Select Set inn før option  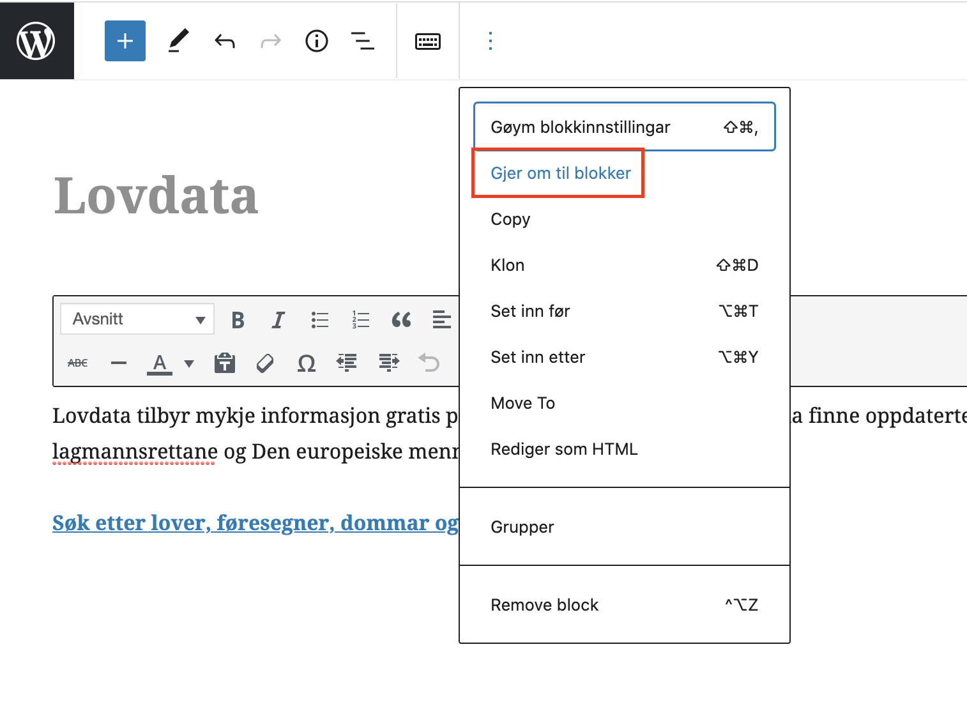(625, 311)
